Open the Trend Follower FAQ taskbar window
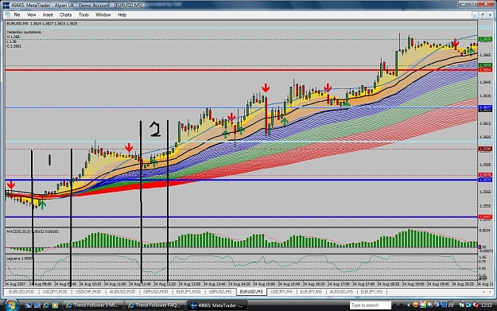The width and height of the screenshot is (497, 311). [155, 305]
